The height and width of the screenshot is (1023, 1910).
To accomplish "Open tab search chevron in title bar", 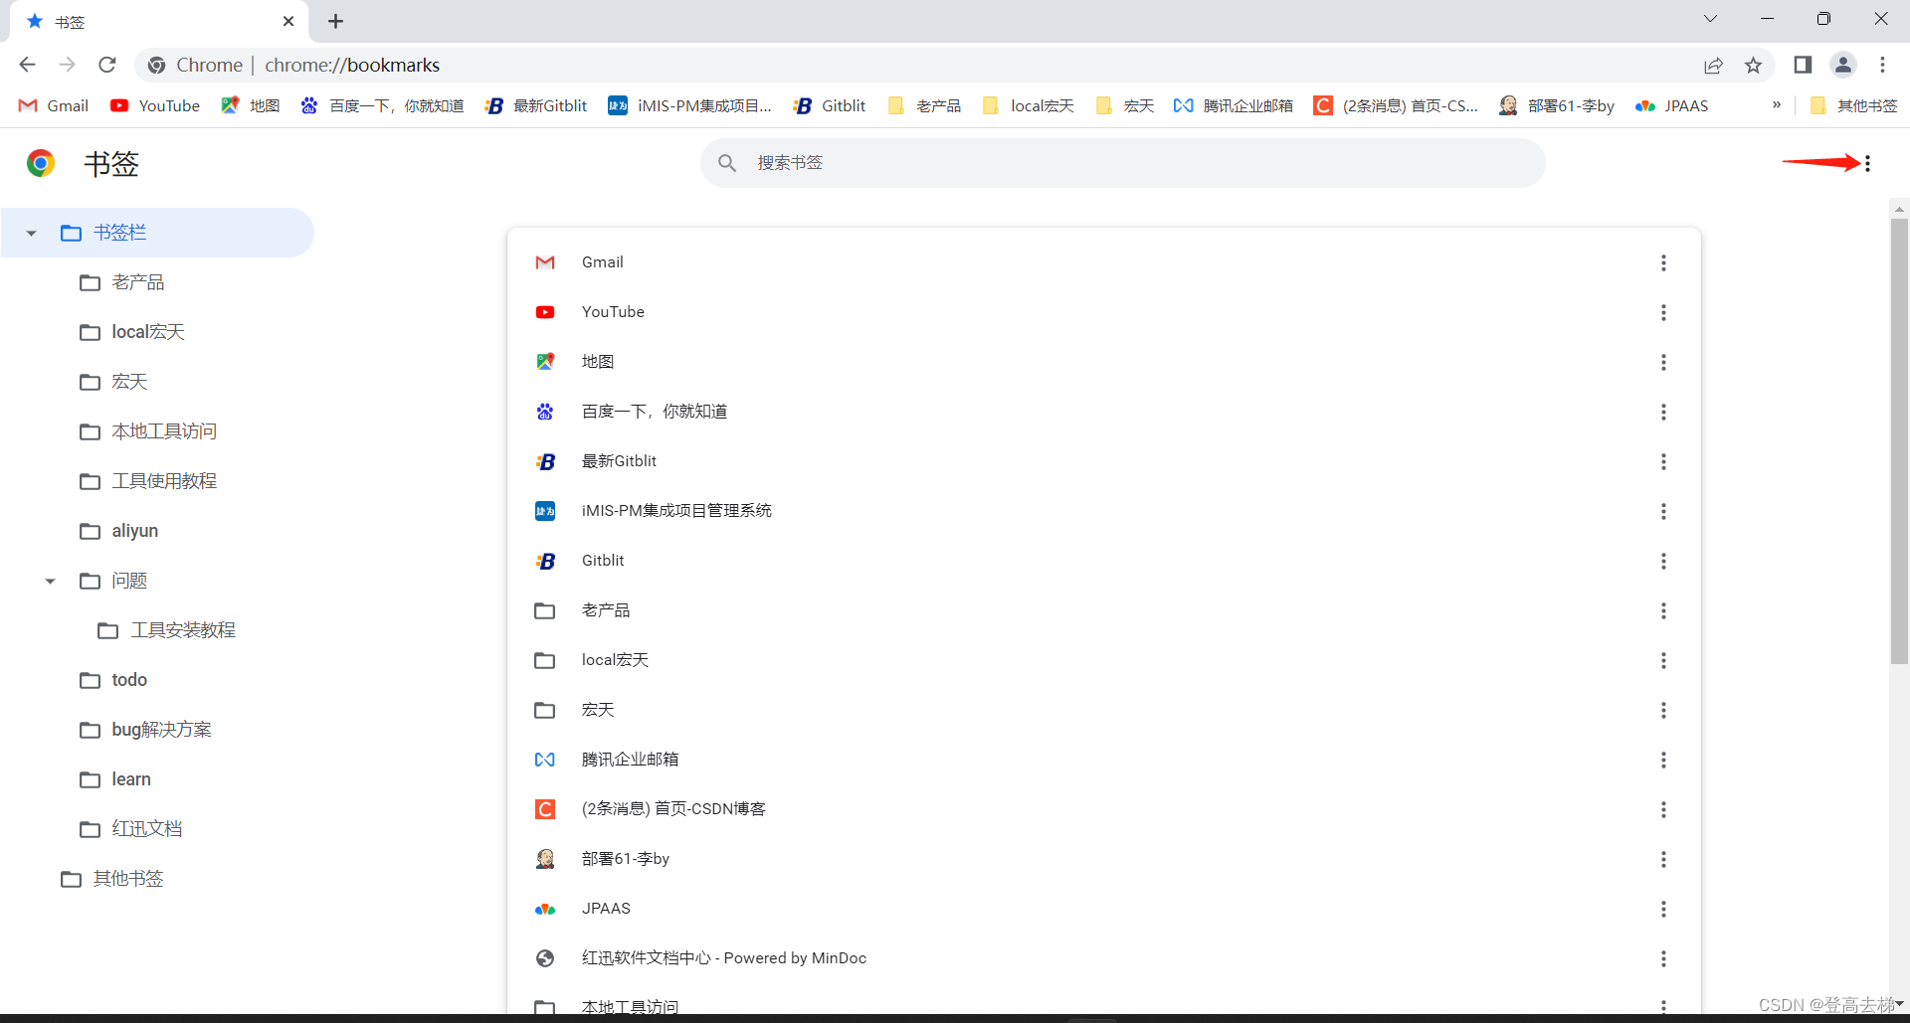I will [x=1710, y=19].
